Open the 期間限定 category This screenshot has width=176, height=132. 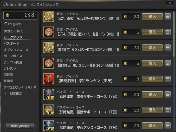[16, 94]
